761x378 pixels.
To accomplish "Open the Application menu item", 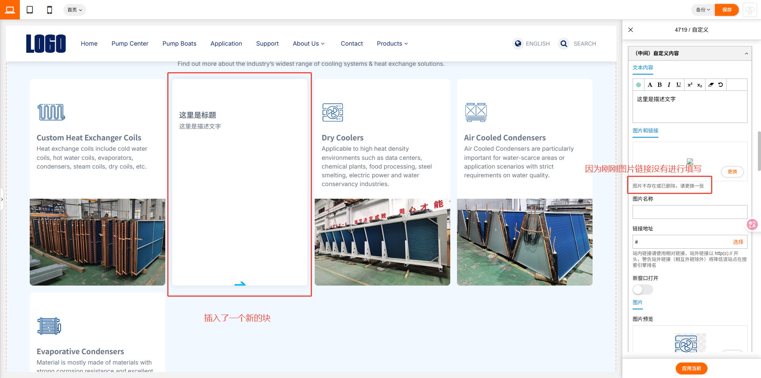I will (x=226, y=44).
